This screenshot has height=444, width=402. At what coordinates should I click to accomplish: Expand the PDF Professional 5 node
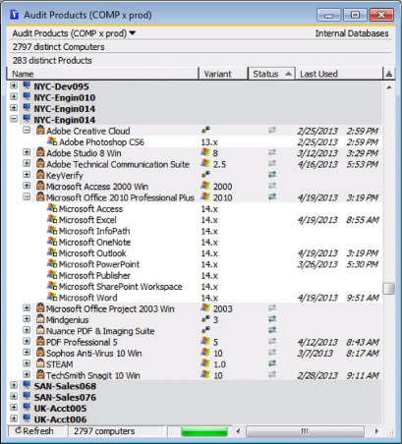(x=27, y=341)
